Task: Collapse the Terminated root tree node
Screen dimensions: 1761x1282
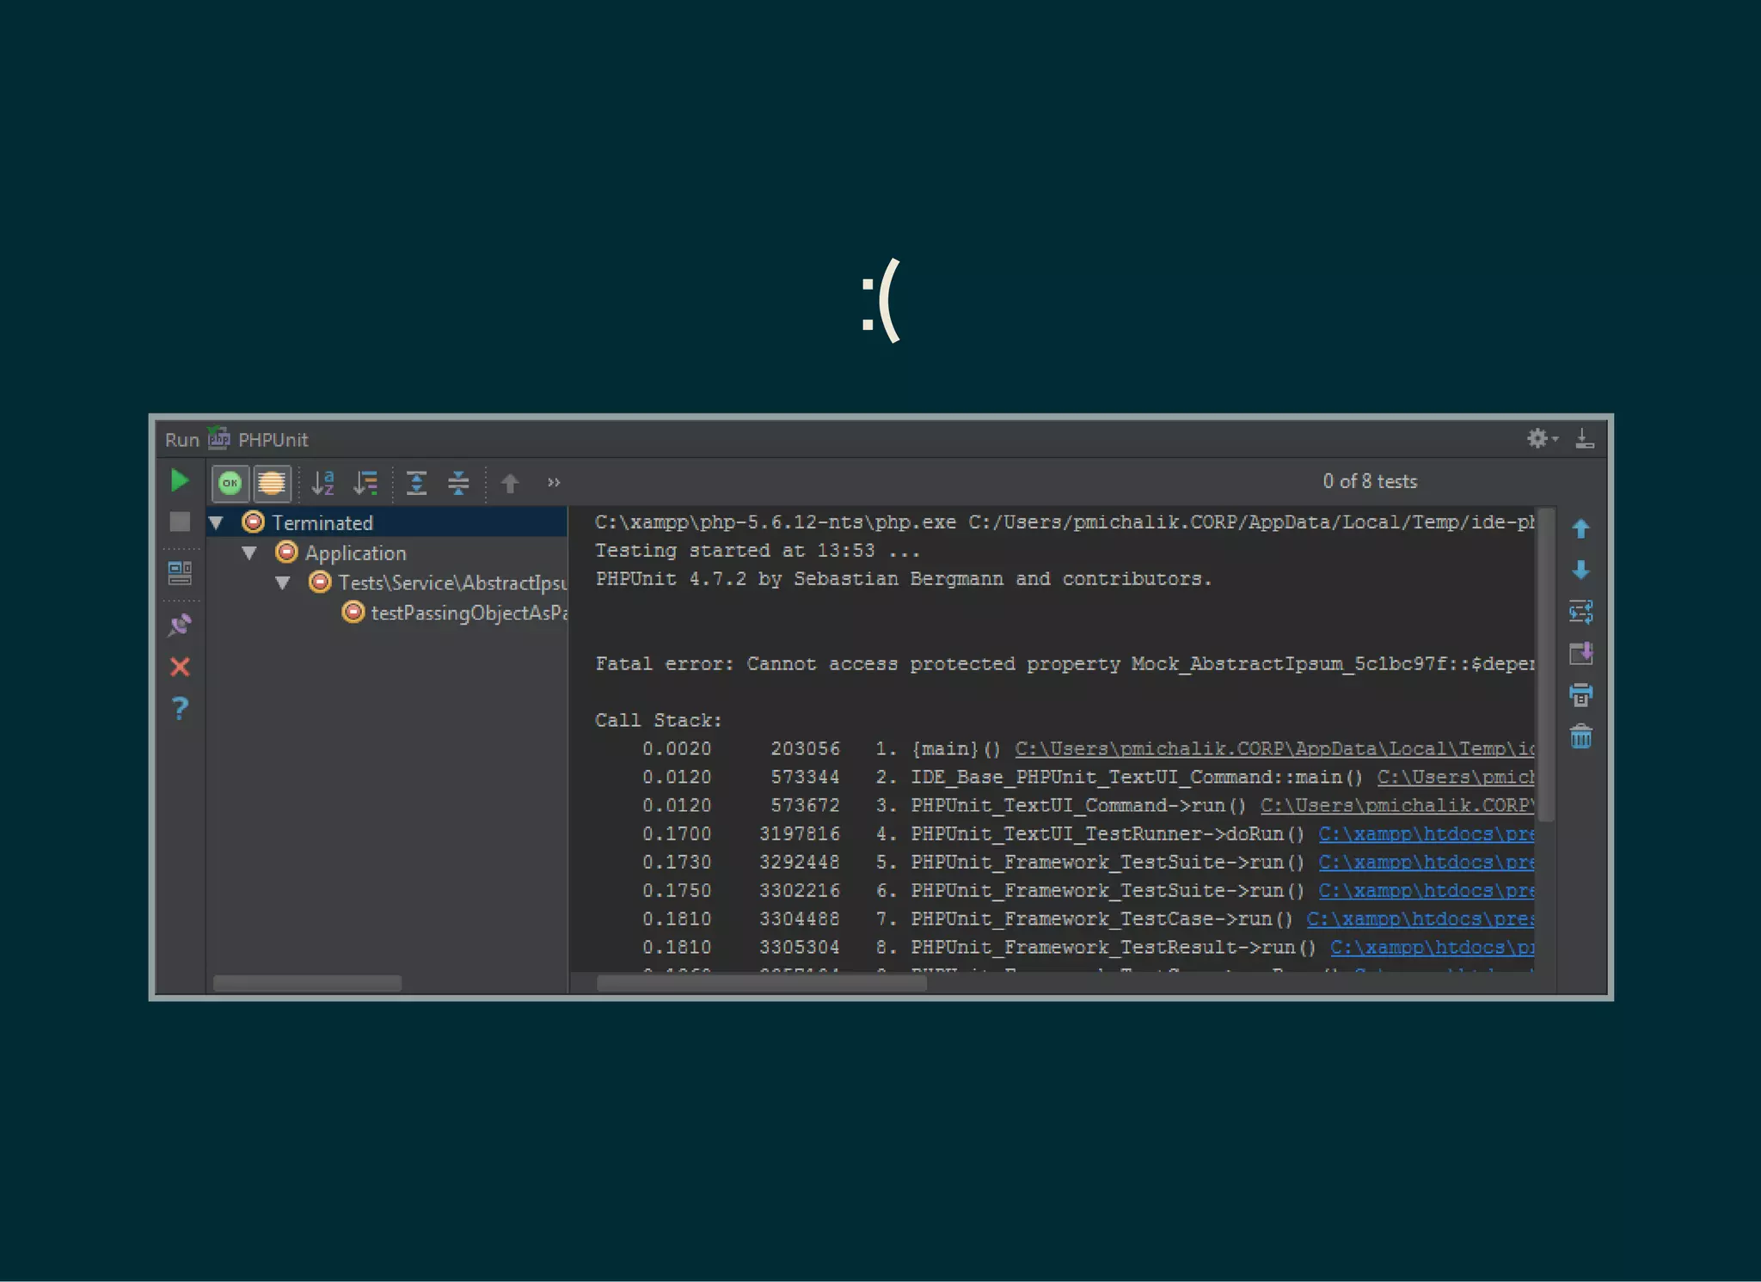Action: pos(217,522)
